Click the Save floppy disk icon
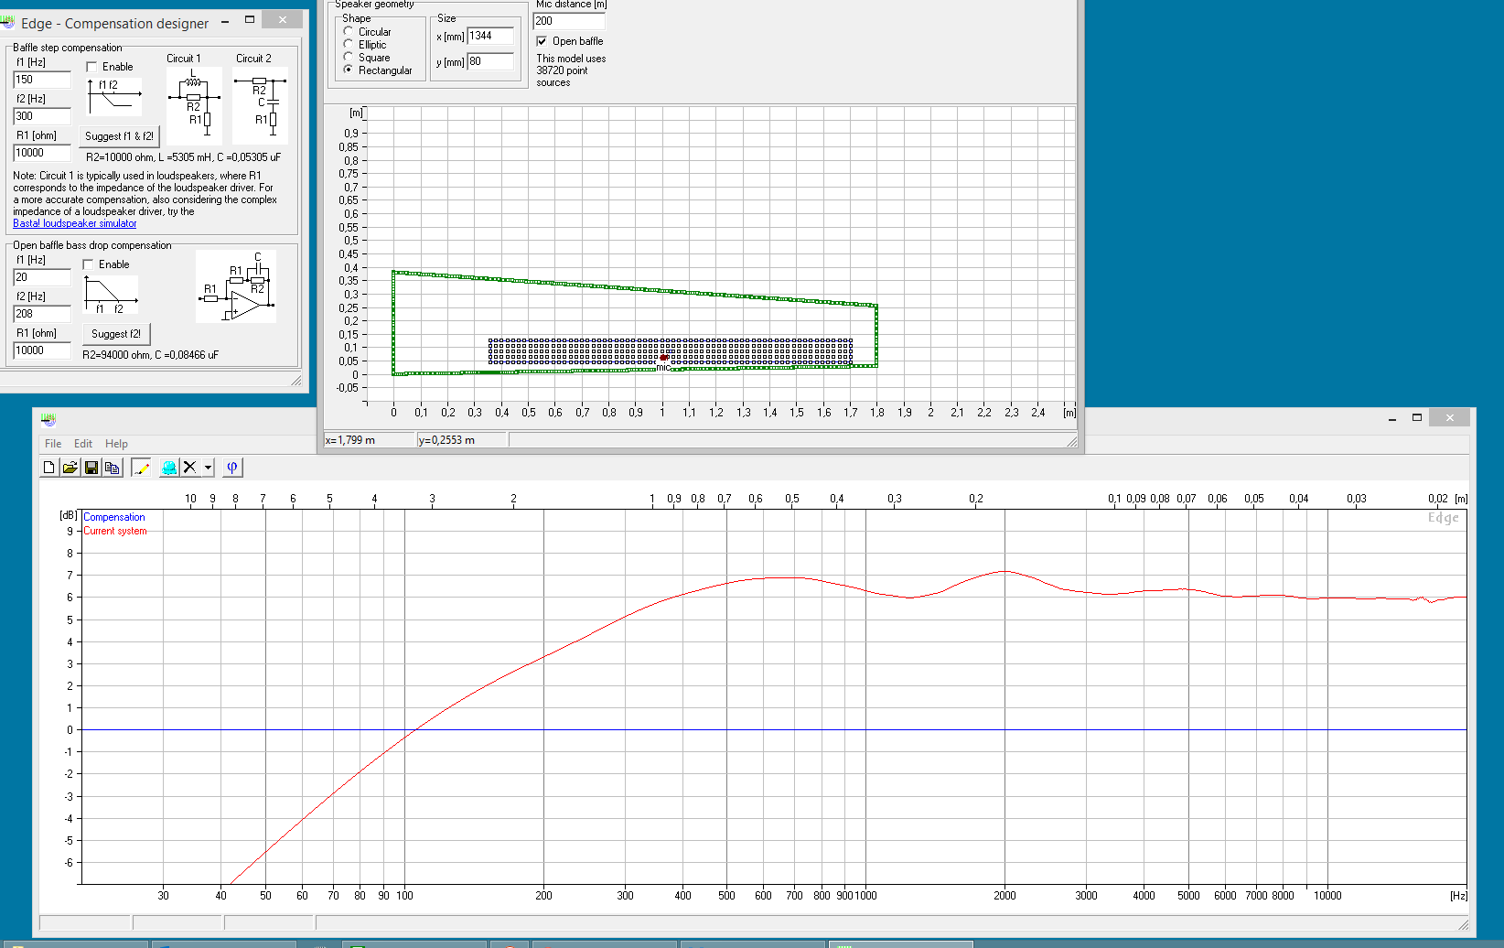This screenshot has width=1504, height=948. (x=91, y=468)
